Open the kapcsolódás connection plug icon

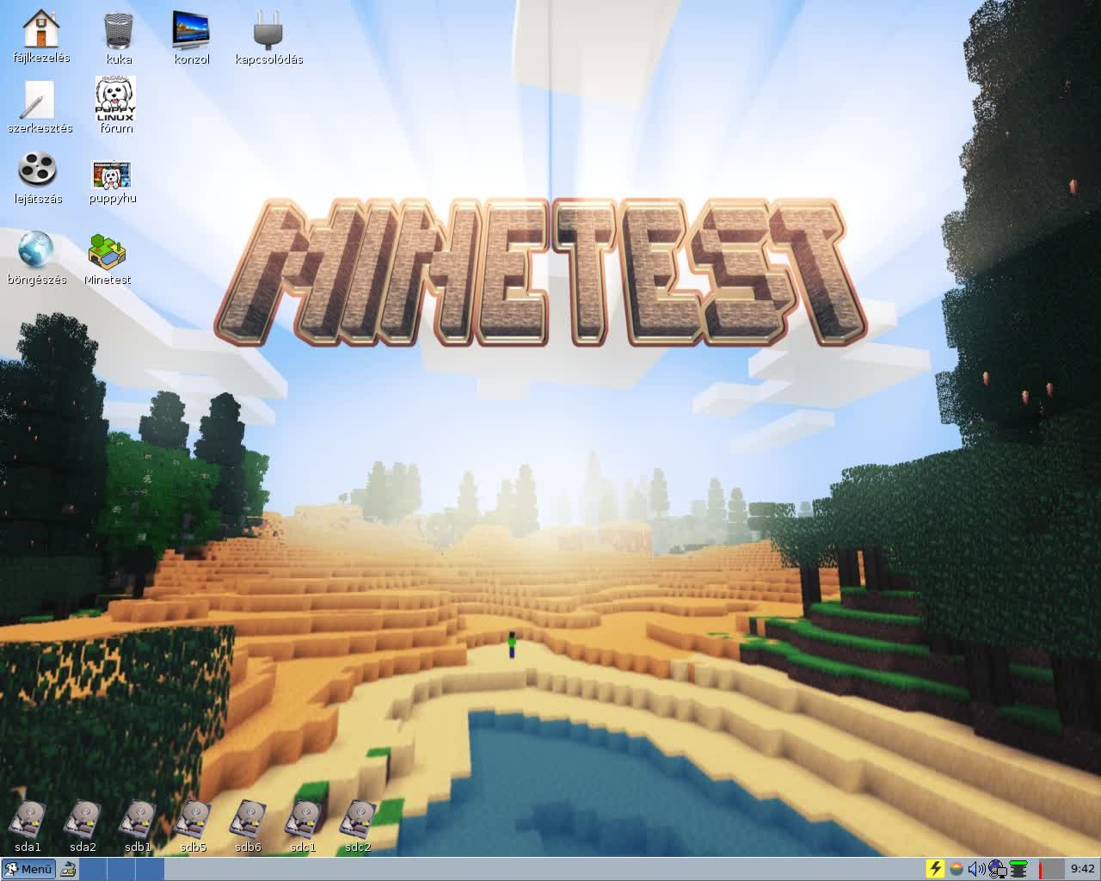pyautogui.click(x=268, y=30)
